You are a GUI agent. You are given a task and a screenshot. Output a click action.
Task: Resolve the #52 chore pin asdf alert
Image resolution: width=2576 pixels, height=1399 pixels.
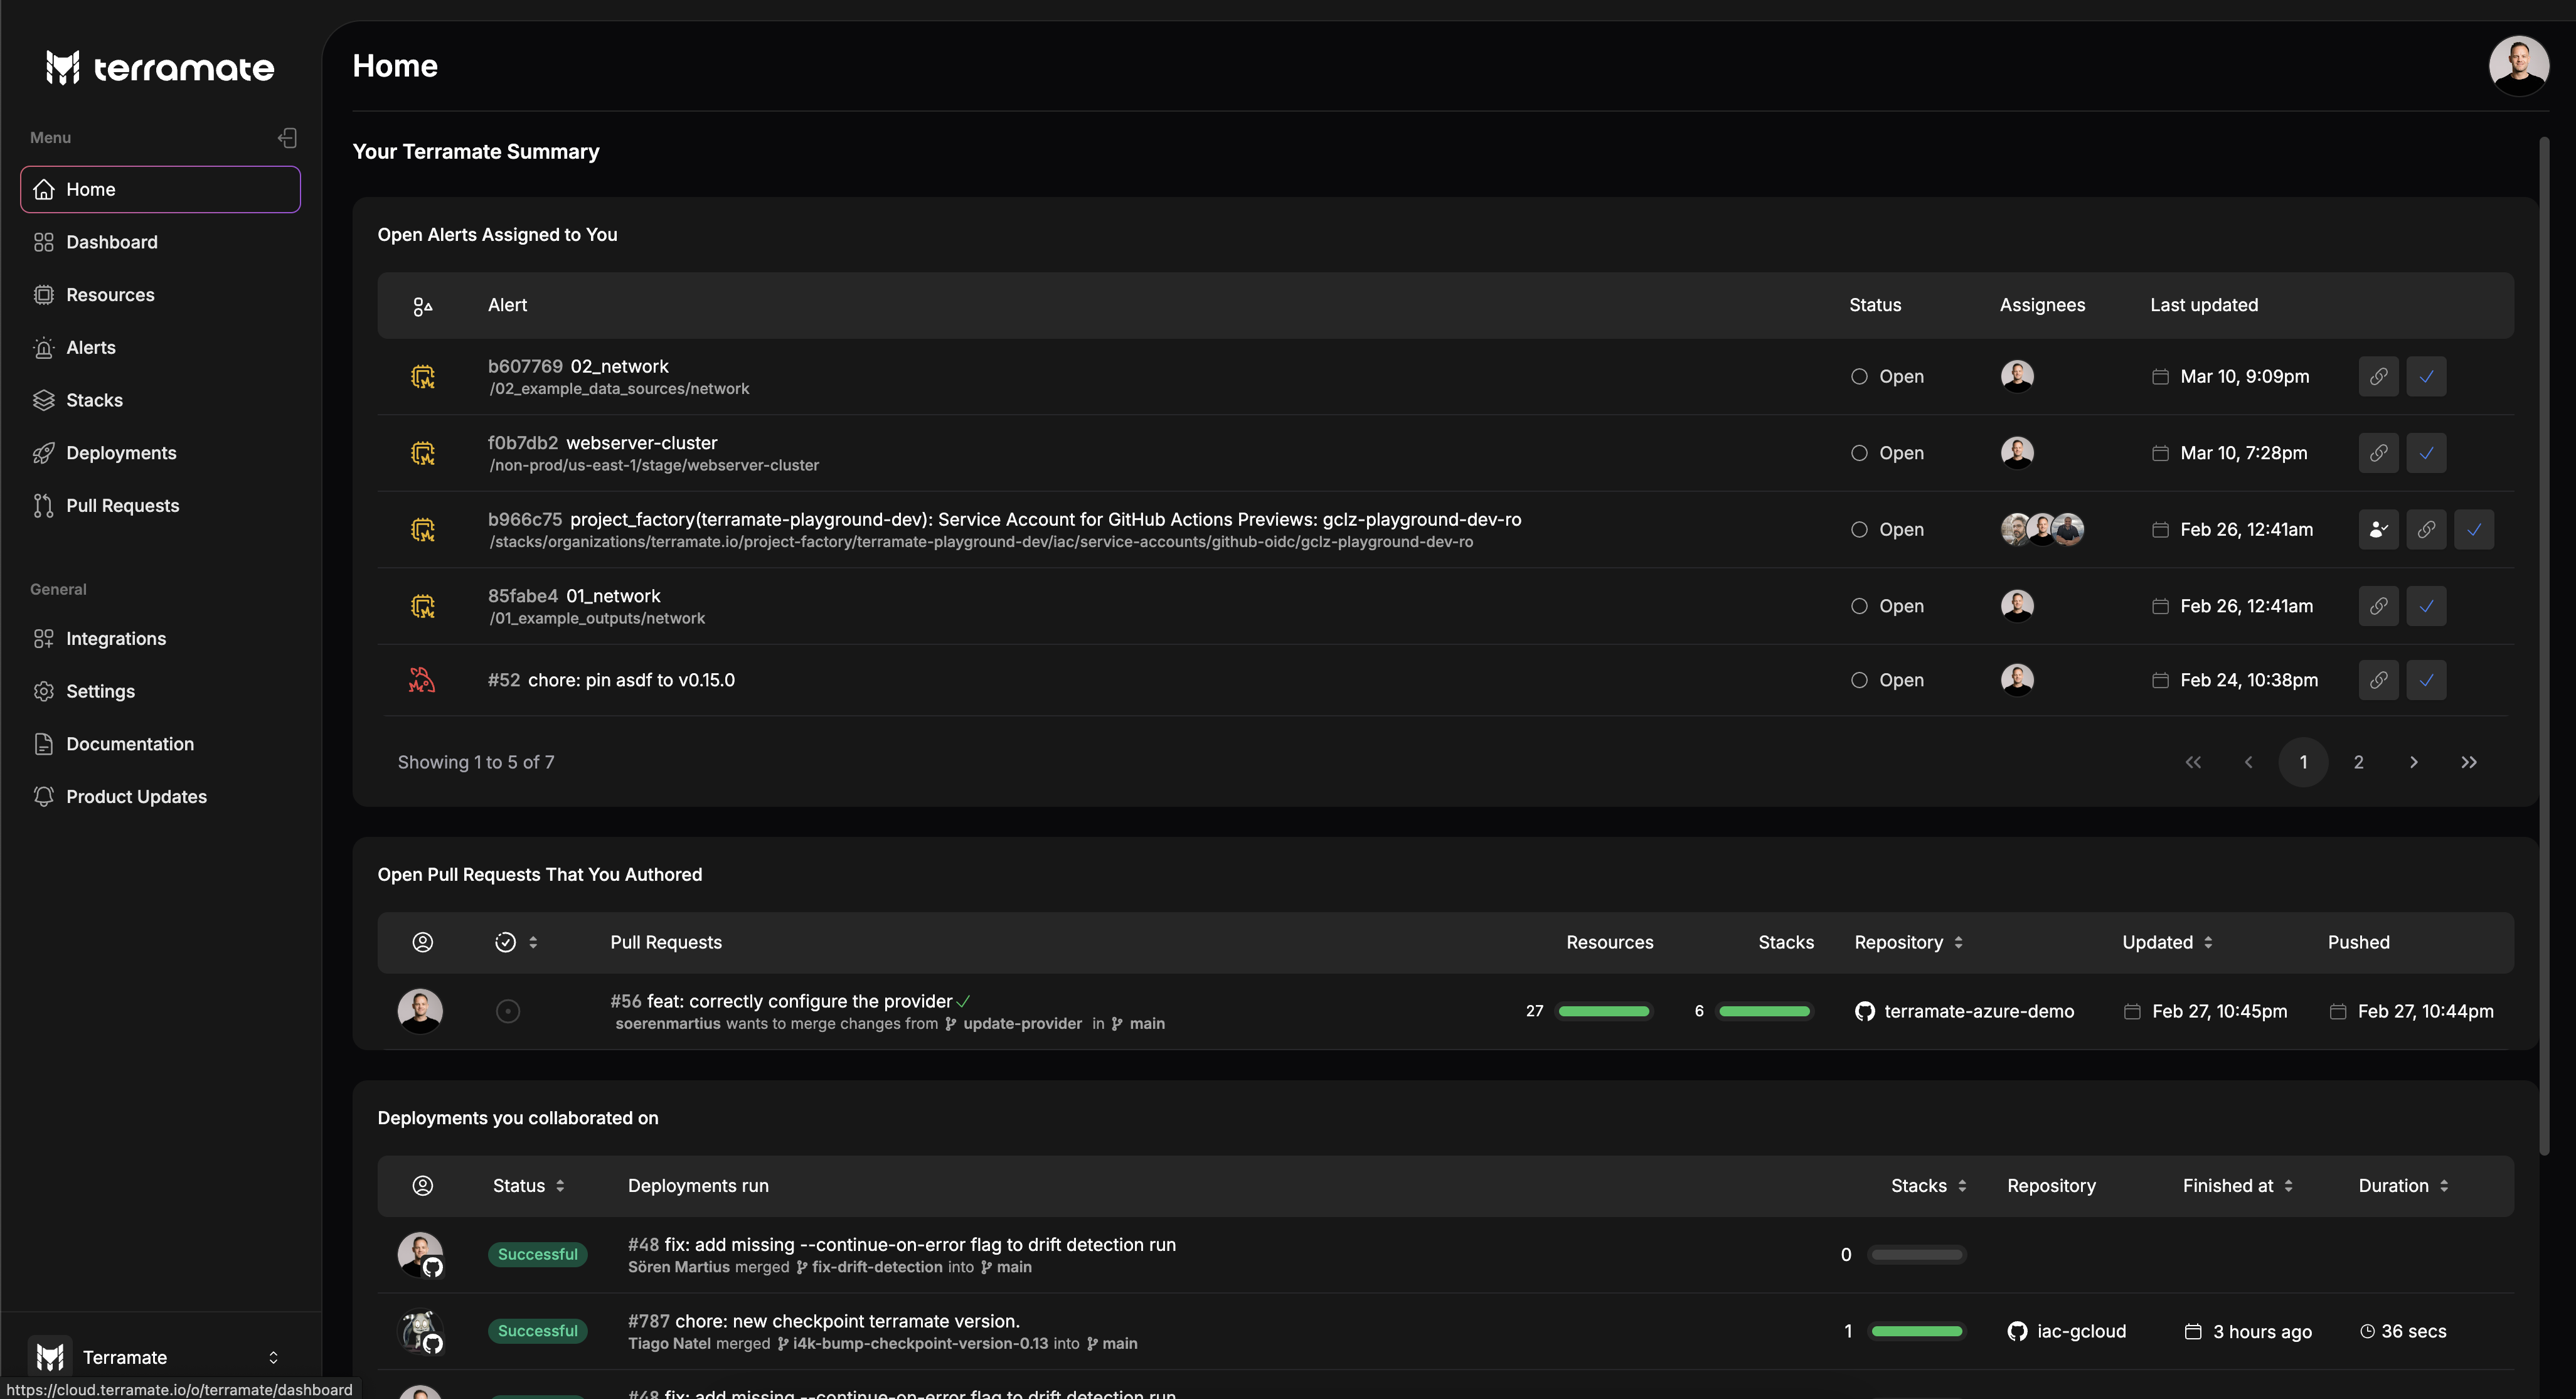coord(2426,680)
